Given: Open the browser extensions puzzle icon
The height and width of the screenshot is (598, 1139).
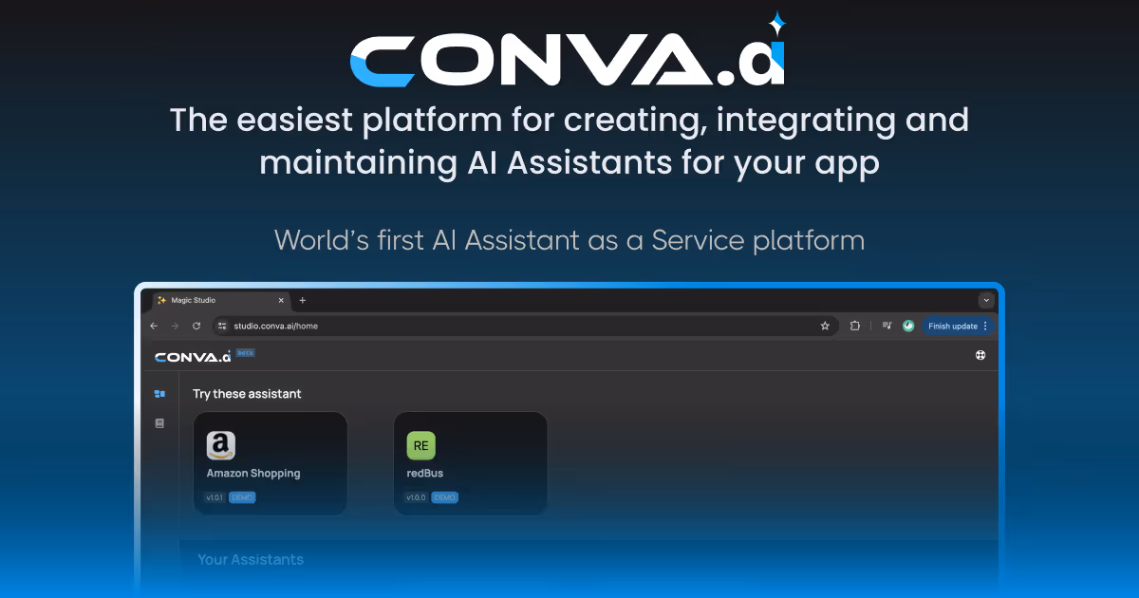Looking at the screenshot, I should [x=854, y=326].
